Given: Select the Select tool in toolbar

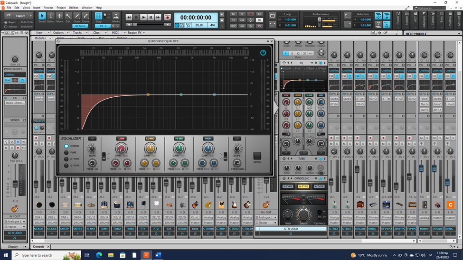Looking at the screenshot, I should click(50, 16).
